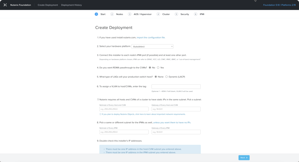Select None for LAG type

(x=156, y=77)
